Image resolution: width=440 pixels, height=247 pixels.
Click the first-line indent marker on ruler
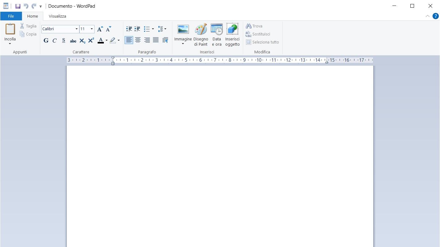(x=113, y=58)
